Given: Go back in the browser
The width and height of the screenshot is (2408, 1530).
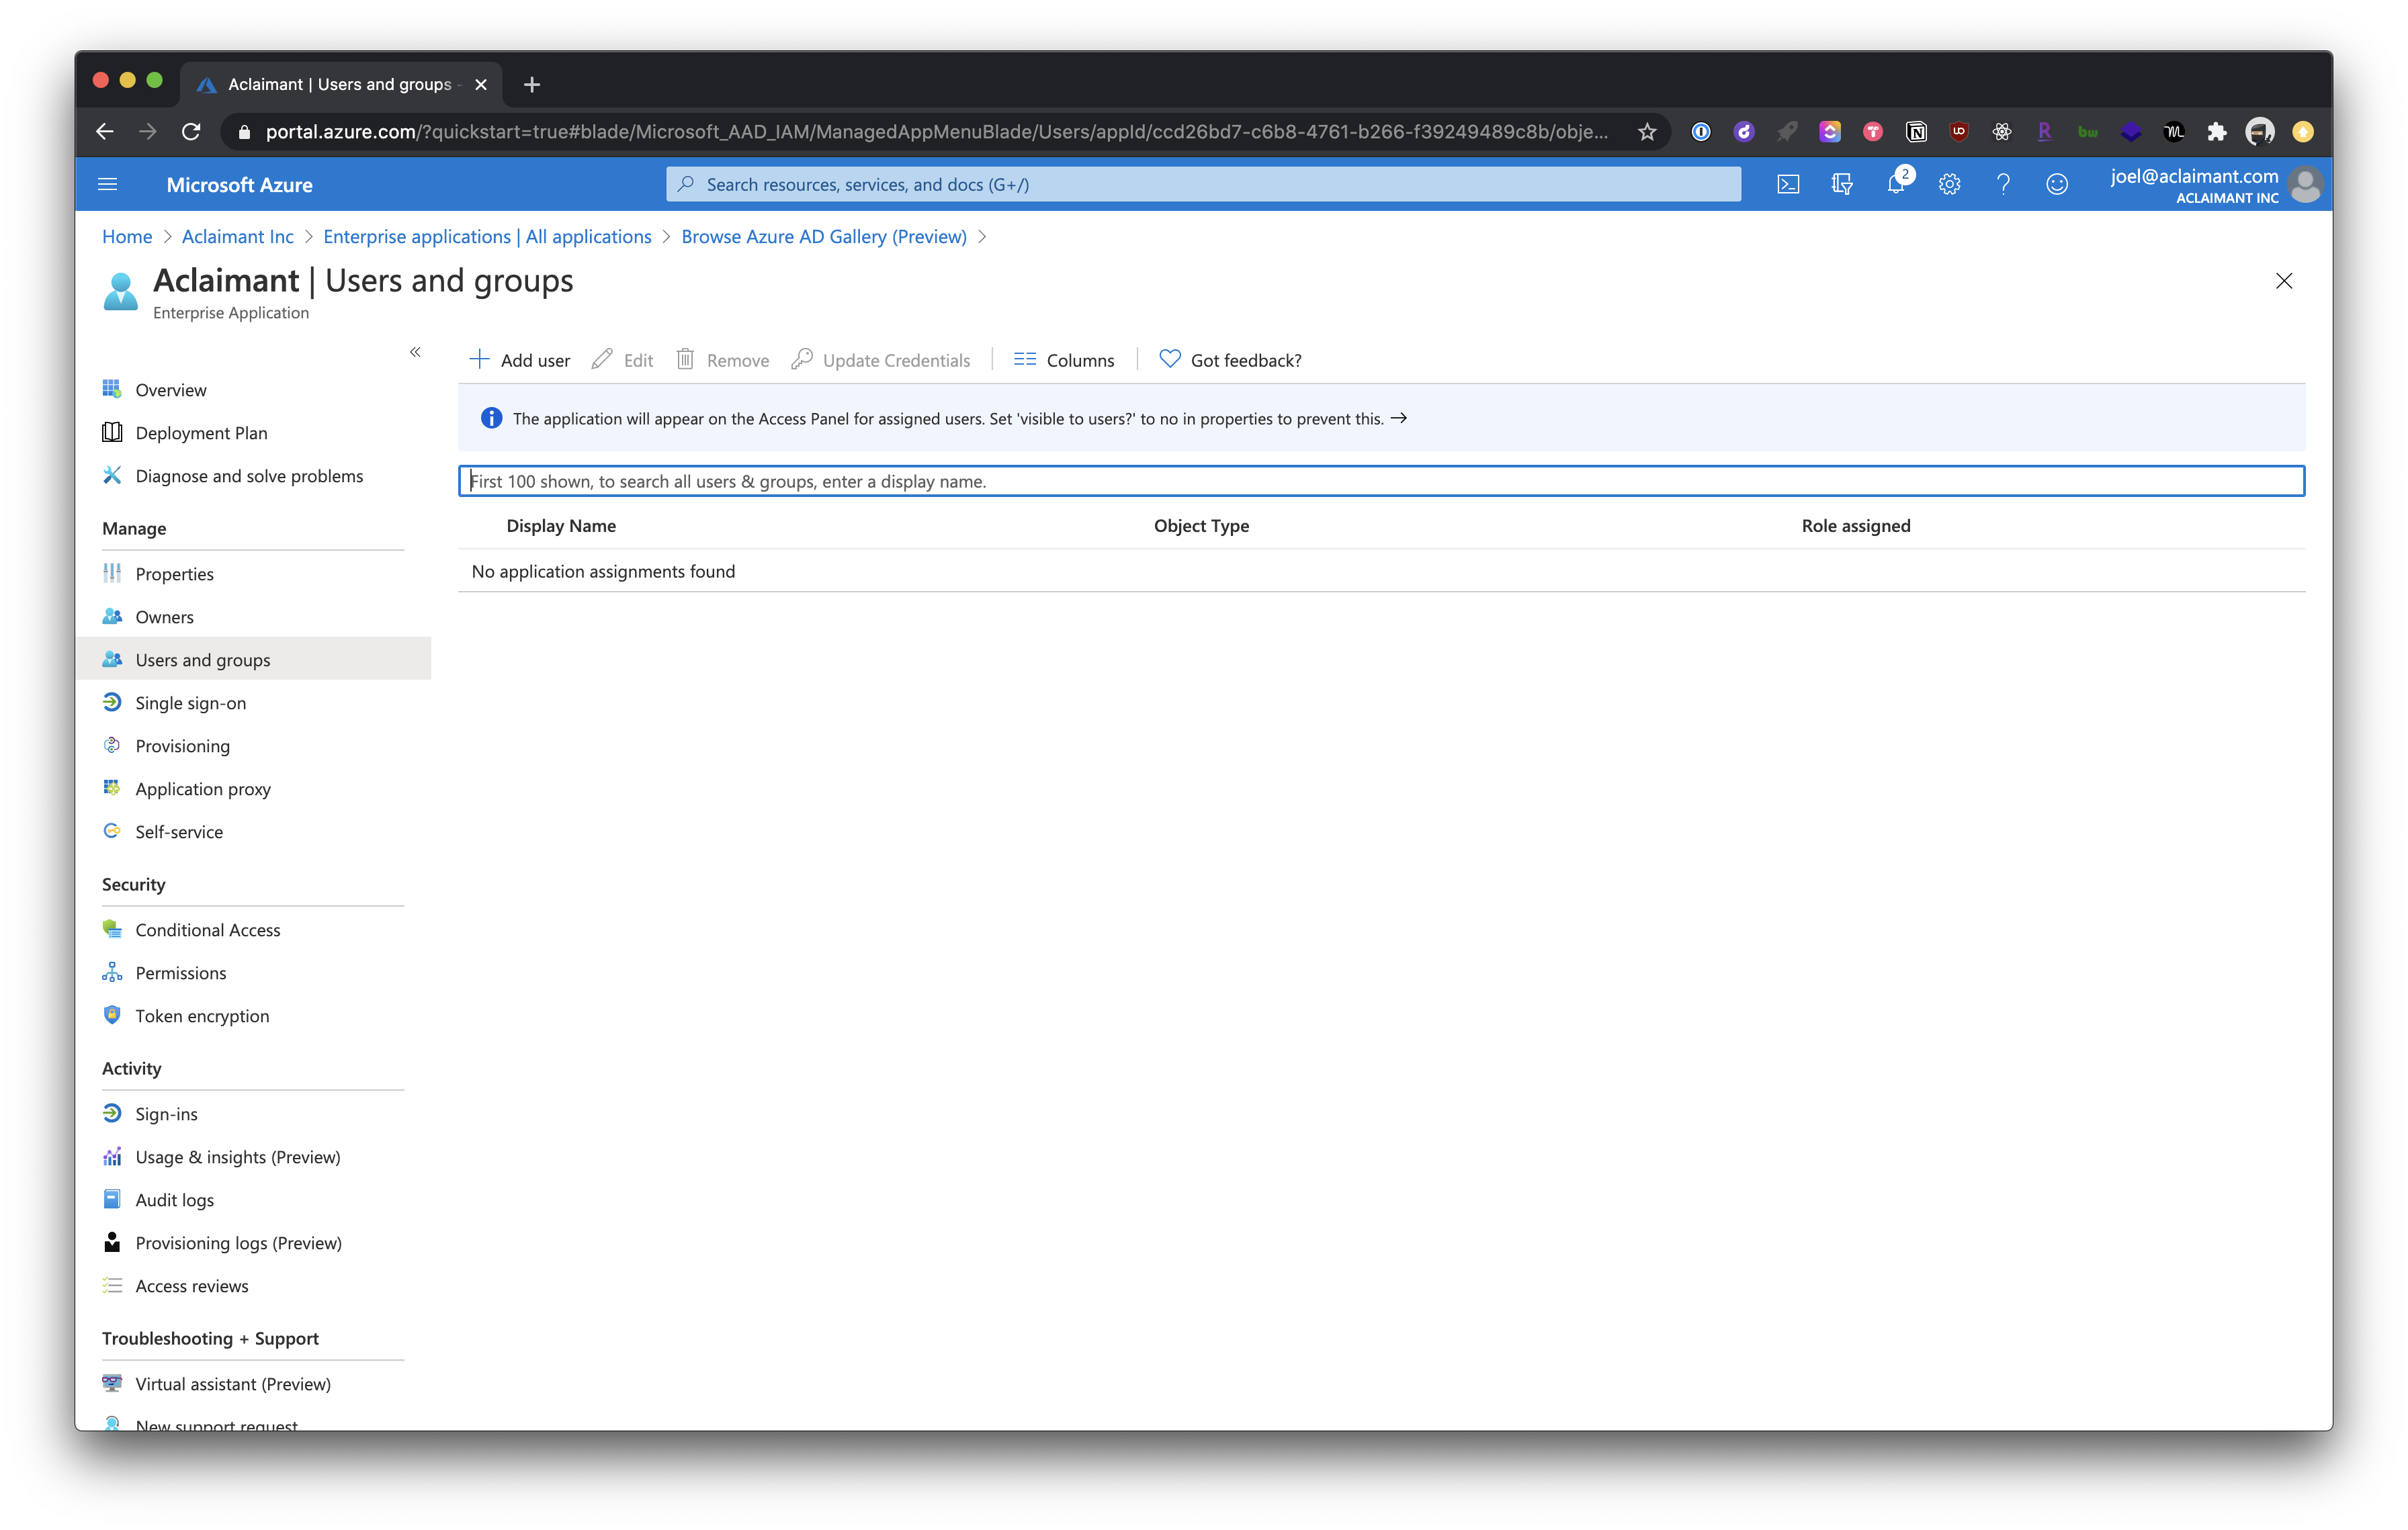Looking at the screenshot, I should pyautogui.click(x=105, y=131).
